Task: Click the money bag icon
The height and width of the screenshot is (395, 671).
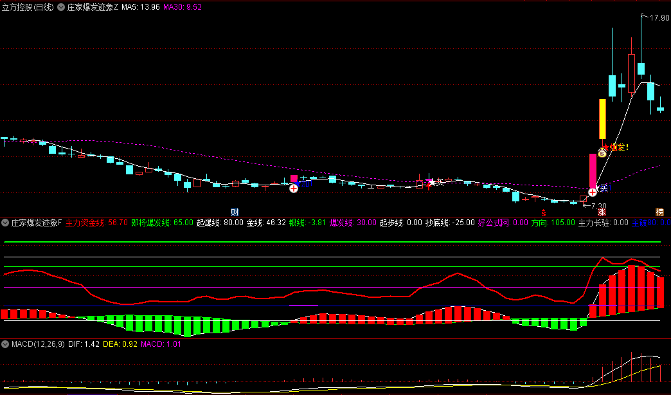Action: [x=602, y=152]
